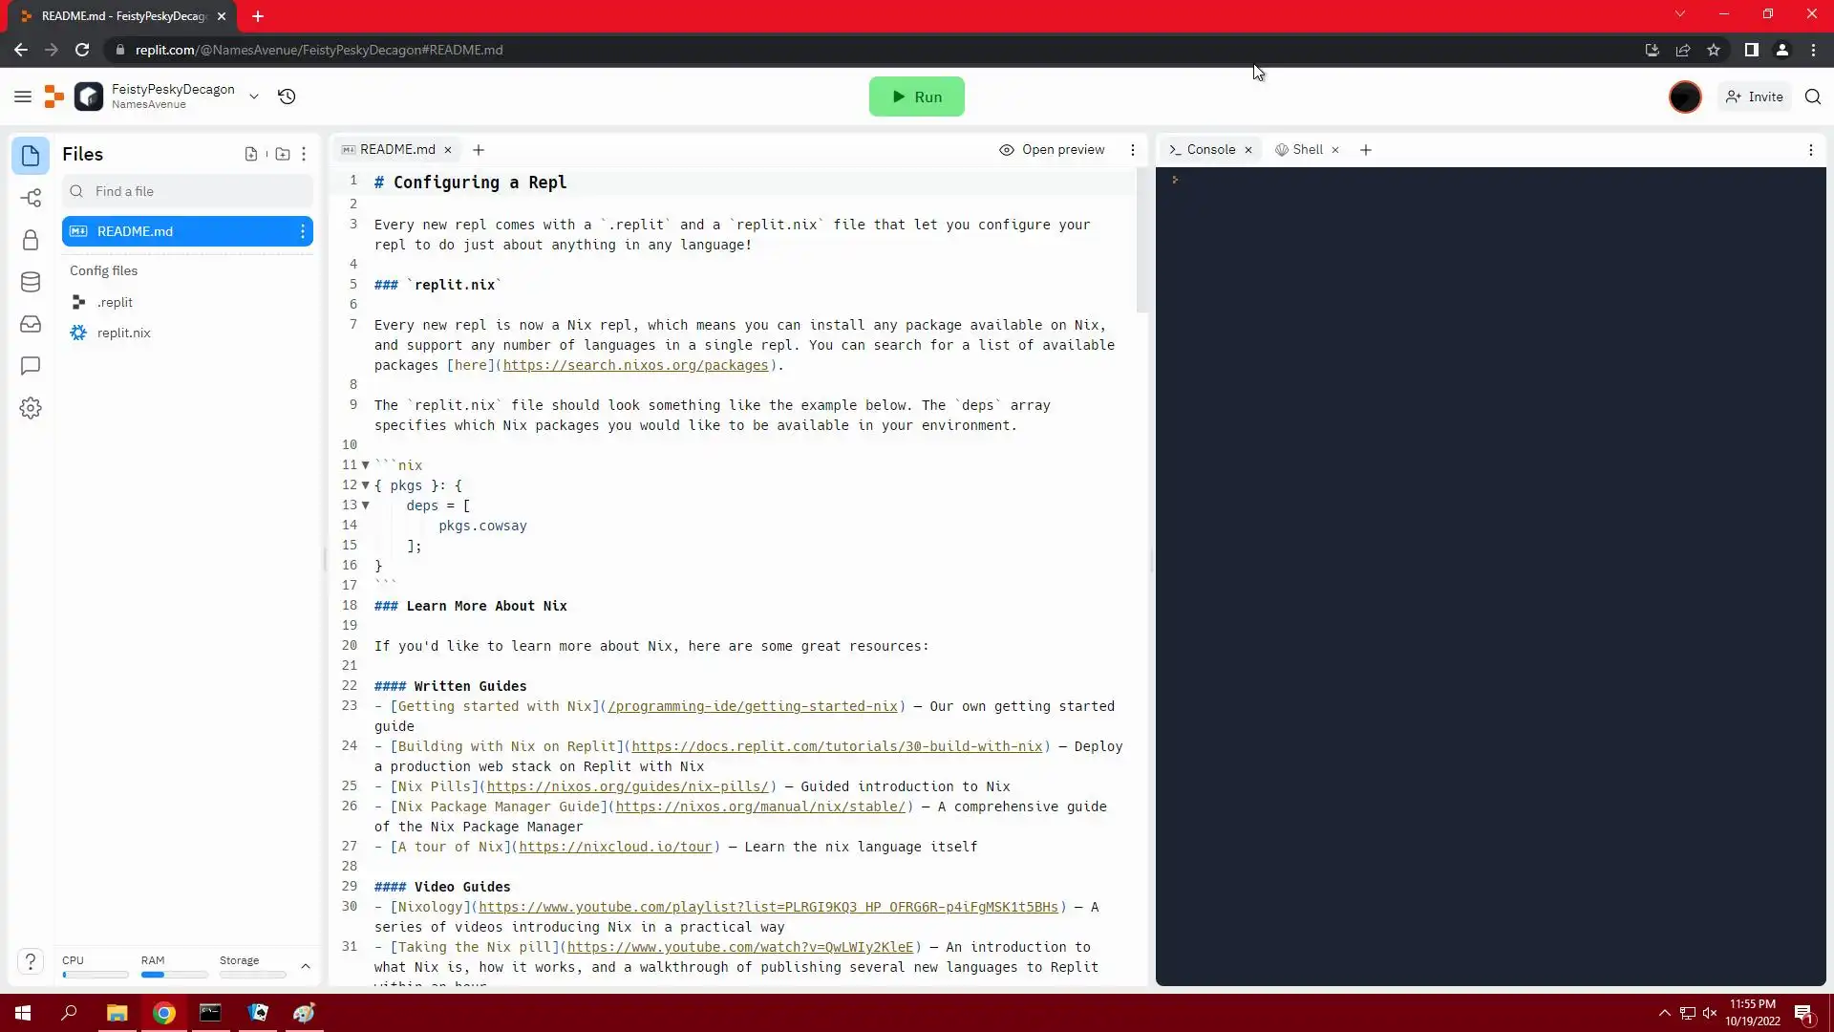1834x1032 pixels.
Task: Collapse code fold arrow at line 13
Action: coord(365,505)
